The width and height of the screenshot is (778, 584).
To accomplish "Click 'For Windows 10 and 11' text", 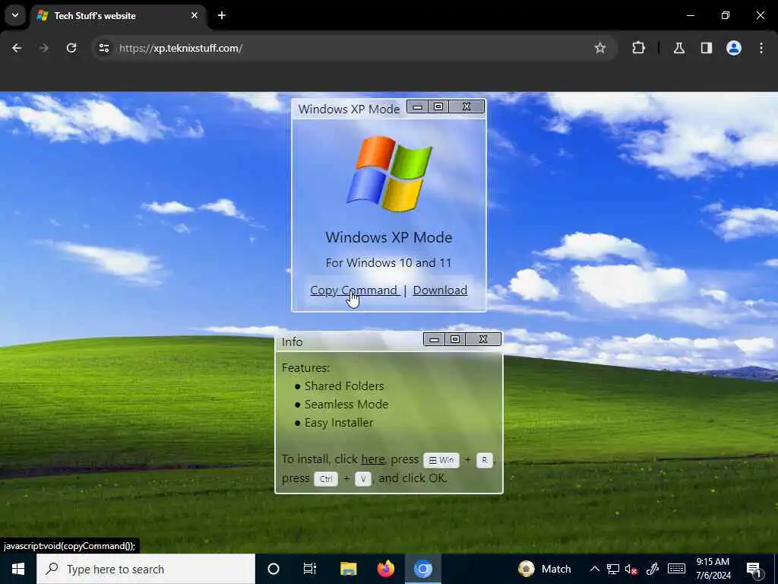I will click(x=388, y=262).
